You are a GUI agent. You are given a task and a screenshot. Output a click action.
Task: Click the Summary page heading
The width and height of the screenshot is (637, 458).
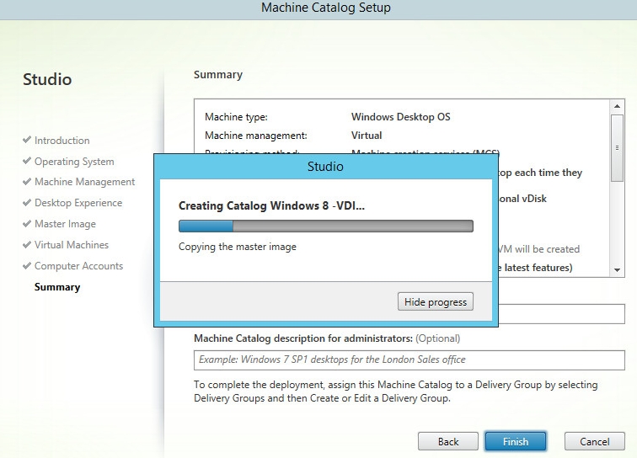[218, 75]
